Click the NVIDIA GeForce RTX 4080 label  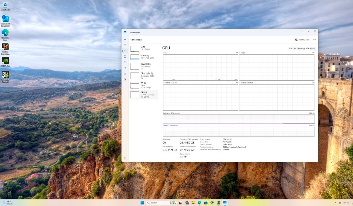(x=302, y=49)
